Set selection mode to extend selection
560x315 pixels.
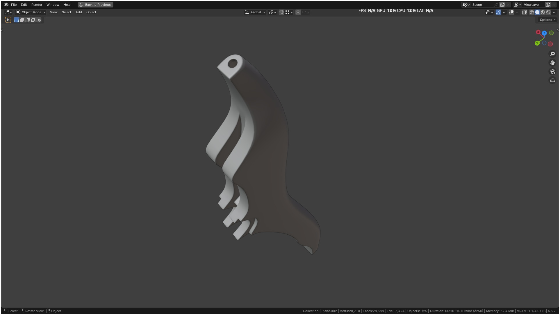coord(22,20)
